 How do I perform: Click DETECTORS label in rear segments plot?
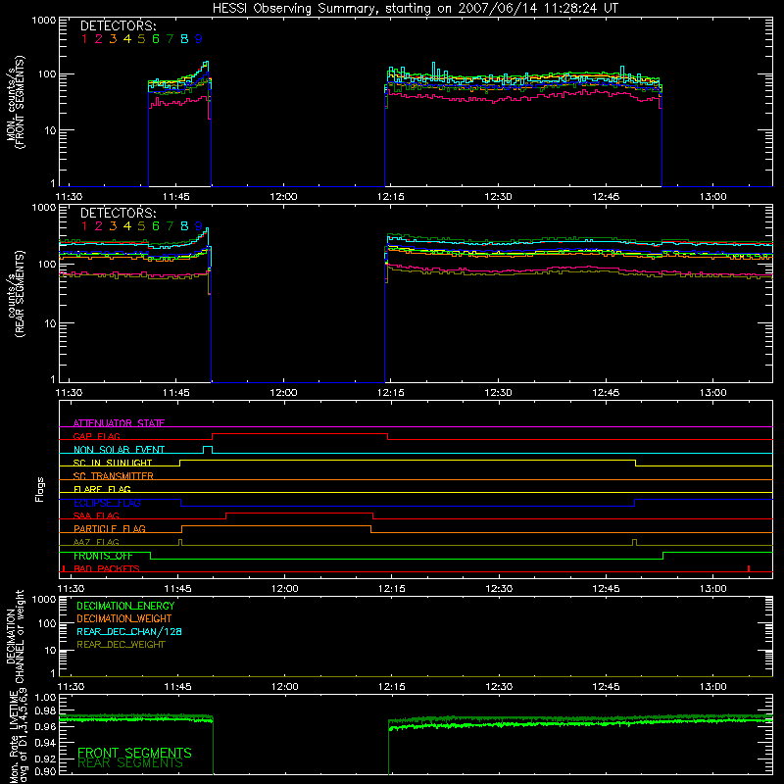118,213
